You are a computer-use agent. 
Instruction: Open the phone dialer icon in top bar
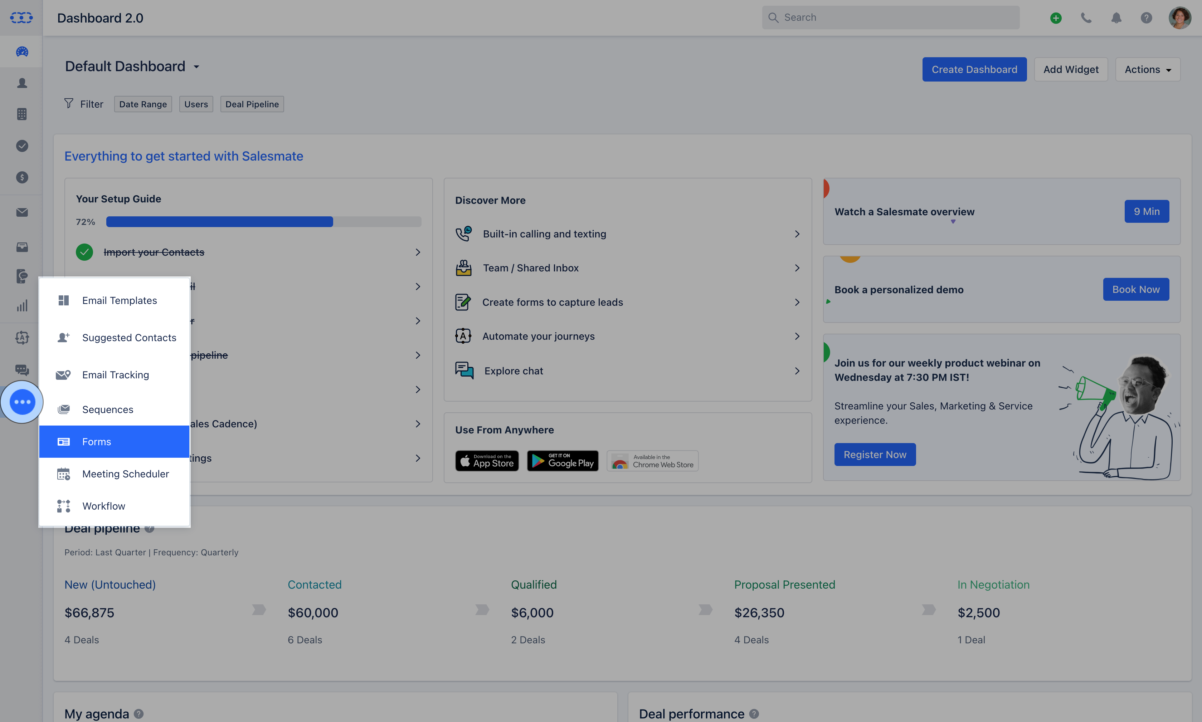(1086, 18)
